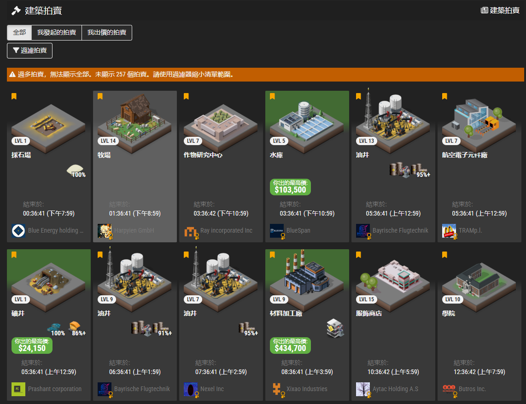
Task: Click the $103,500 highest bid badge
Action: pos(290,187)
